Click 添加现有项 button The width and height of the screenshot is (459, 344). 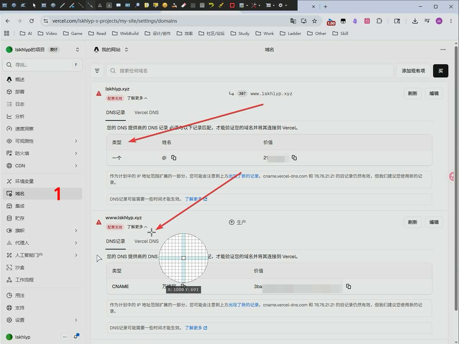[413, 71]
